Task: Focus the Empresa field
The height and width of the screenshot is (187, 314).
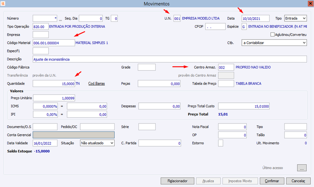Action: 40,34
